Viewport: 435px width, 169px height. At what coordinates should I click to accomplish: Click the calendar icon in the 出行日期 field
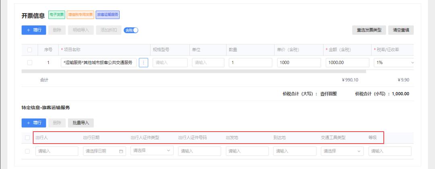tap(121, 151)
